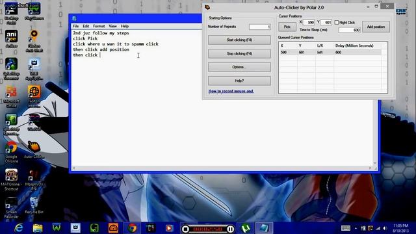The height and width of the screenshot is (234, 416).
Task: Click the Notepad title bar icon
Action: point(75,18)
